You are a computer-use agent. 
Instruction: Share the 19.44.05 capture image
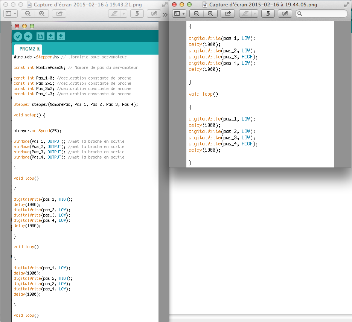(228, 14)
